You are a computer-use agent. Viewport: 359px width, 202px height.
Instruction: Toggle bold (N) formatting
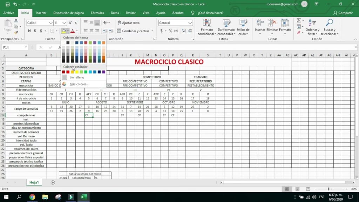click(x=29, y=31)
